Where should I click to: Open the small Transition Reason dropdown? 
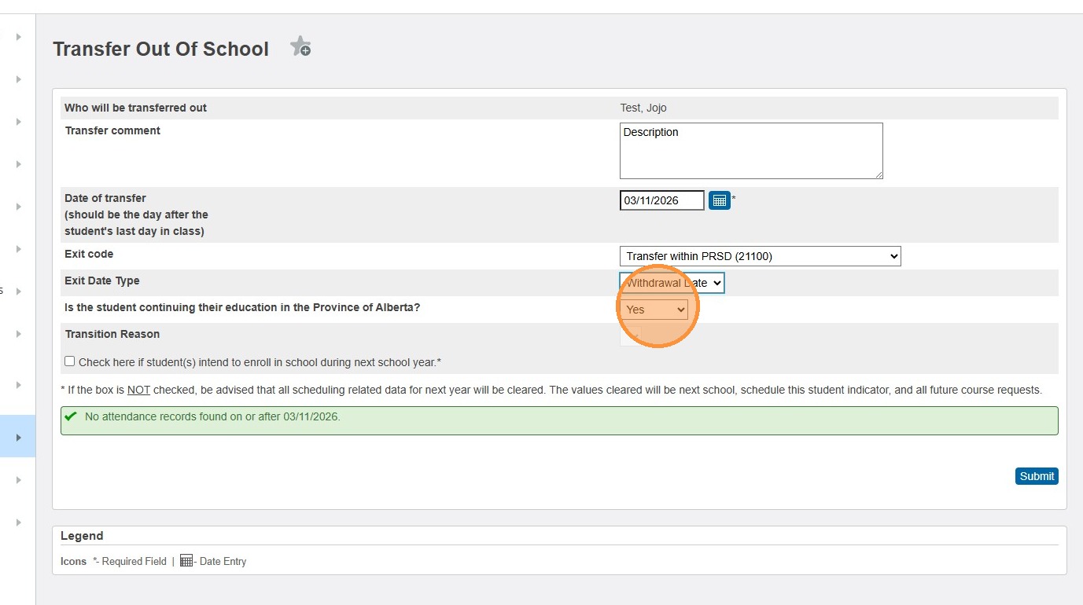tap(631, 335)
